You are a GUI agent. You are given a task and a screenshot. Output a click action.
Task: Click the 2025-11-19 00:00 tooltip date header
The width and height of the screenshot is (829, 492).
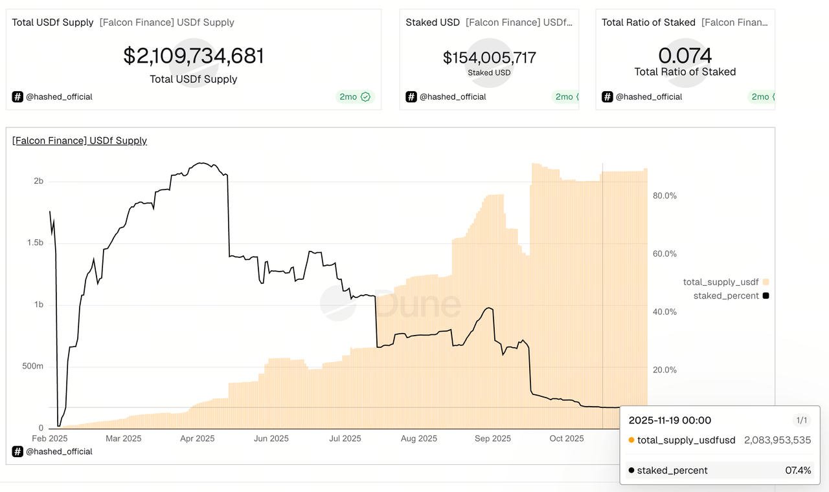click(669, 420)
